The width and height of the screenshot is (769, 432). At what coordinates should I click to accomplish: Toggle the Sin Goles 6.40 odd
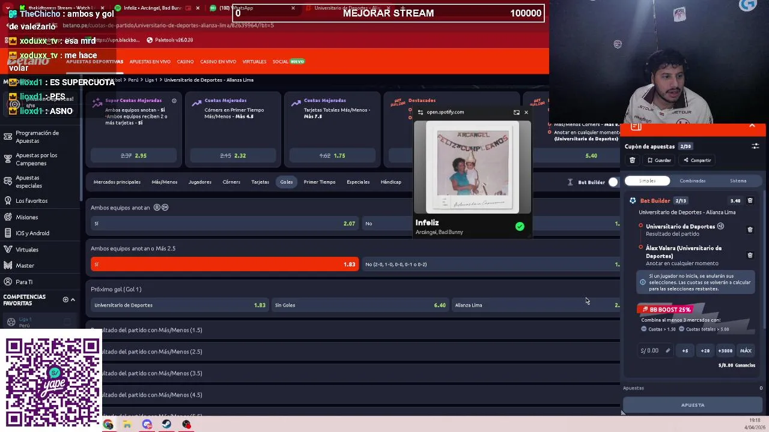point(360,305)
